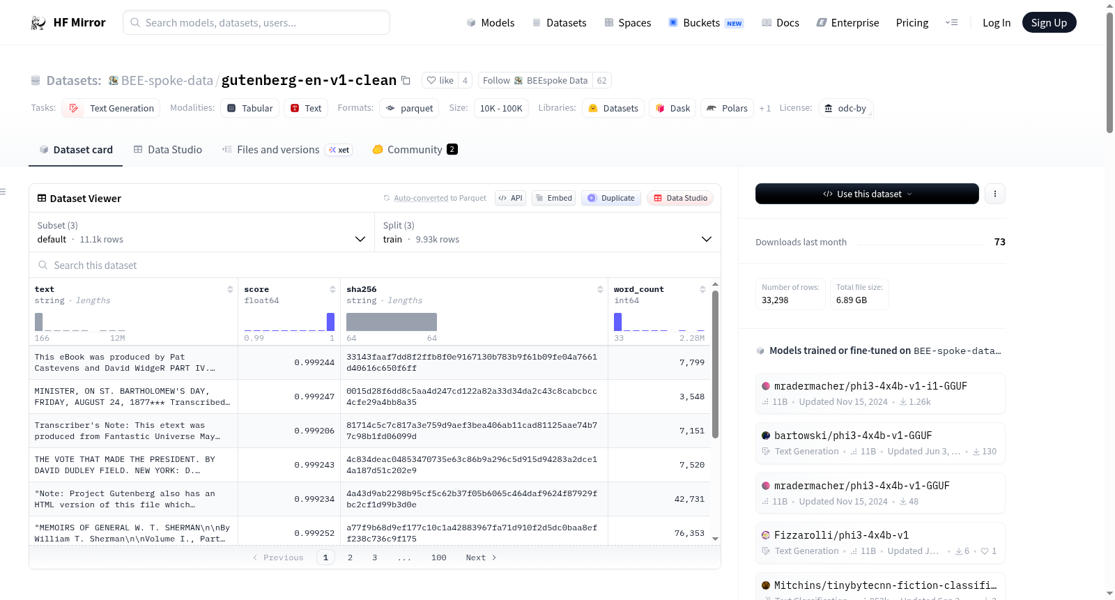Click the Fizzarolli model avatar
Screen dimensions: 1115x600
[x=766, y=535]
